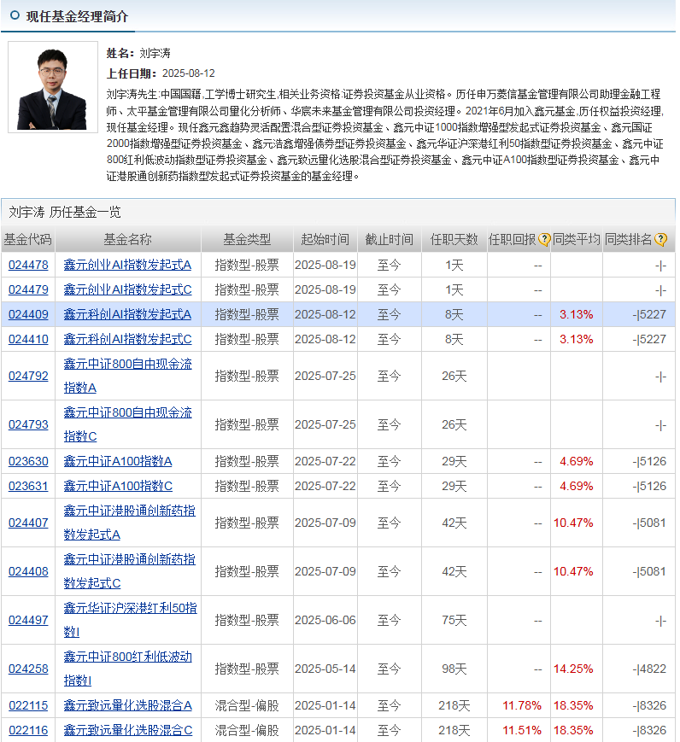The image size is (680, 742).
Task: Open 鑫元华证沪深港红利50指数I link
Action: click(130, 620)
